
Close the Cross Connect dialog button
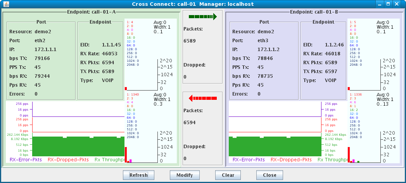(270, 175)
